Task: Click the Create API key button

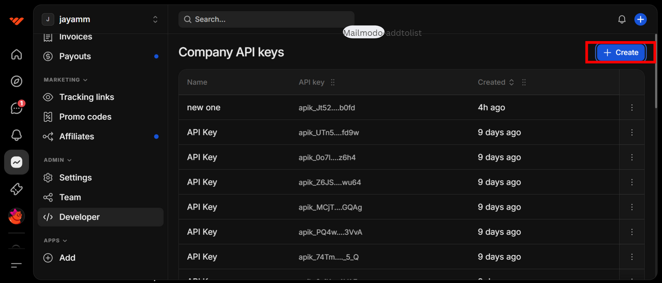Action: click(x=621, y=52)
